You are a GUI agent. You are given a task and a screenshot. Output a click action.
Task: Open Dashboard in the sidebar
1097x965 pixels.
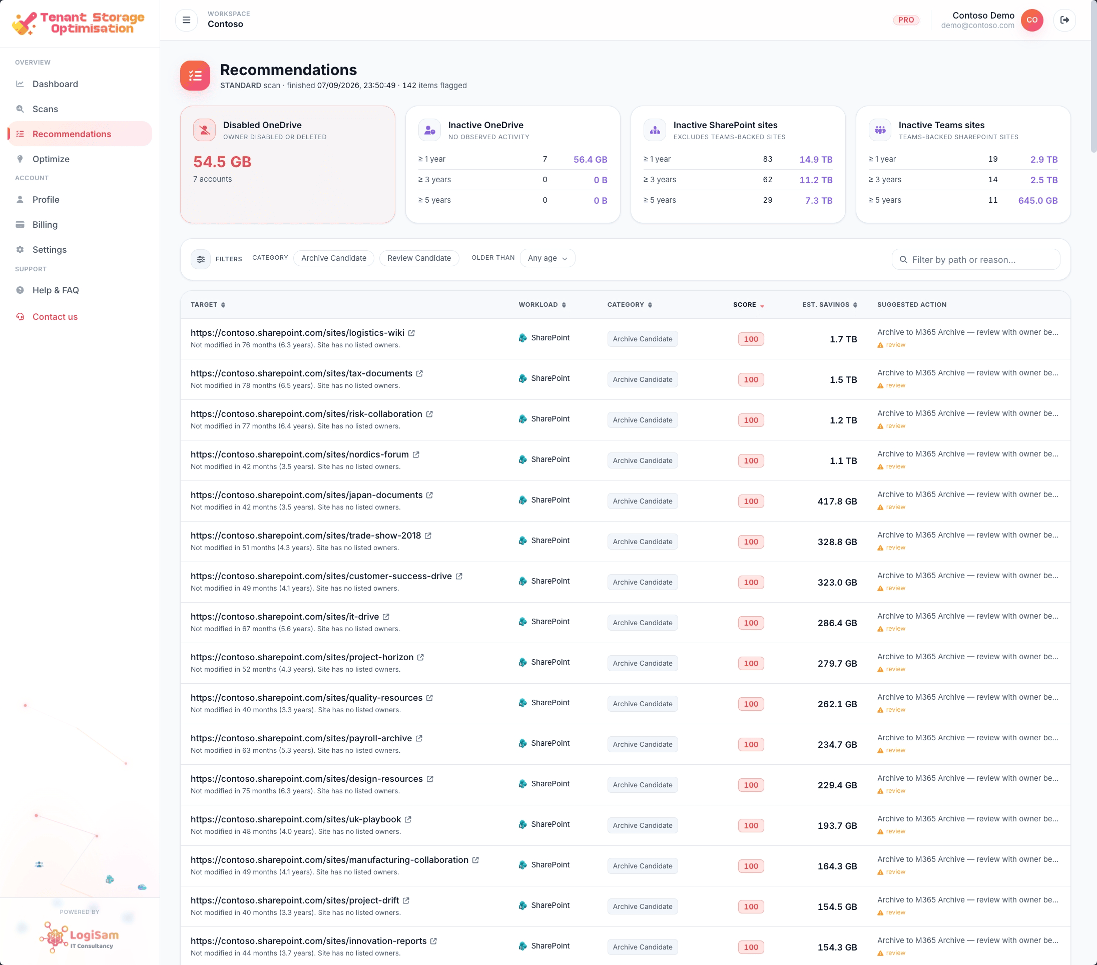click(x=80, y=84)
